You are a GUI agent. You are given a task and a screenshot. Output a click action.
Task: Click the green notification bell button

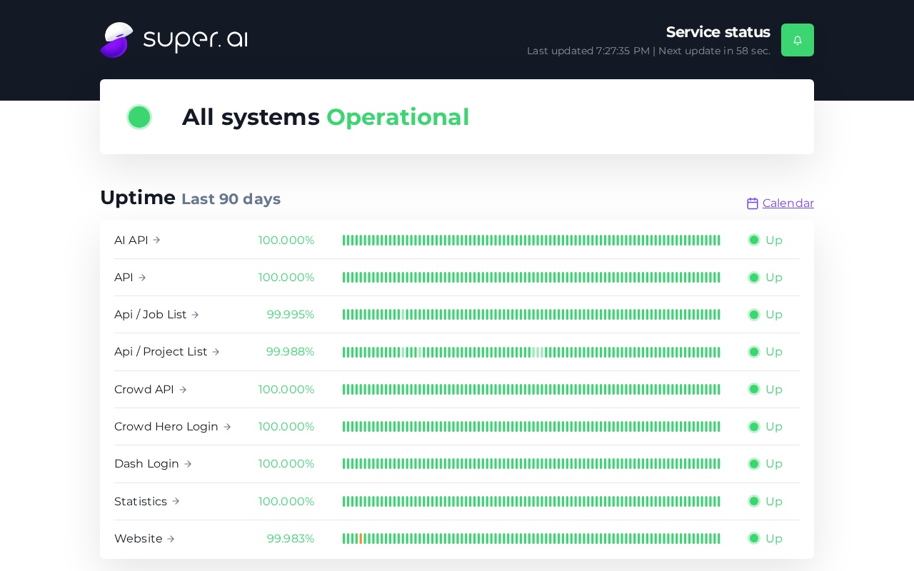[x=798, y=40]
